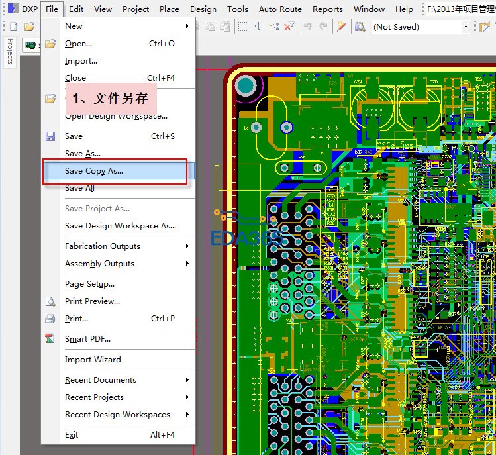Choose Save Copy As from File menu
Viewport: 496px width, 455px height.
pos(94,171)
